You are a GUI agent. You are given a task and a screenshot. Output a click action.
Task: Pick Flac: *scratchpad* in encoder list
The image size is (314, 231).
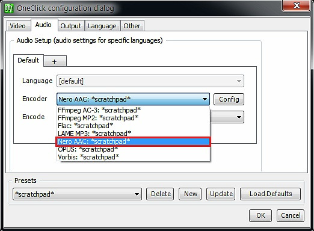point(134,126)
